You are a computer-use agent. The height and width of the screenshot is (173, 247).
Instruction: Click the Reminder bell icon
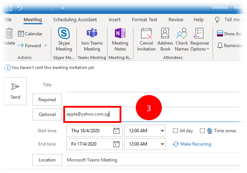[220, 45]
